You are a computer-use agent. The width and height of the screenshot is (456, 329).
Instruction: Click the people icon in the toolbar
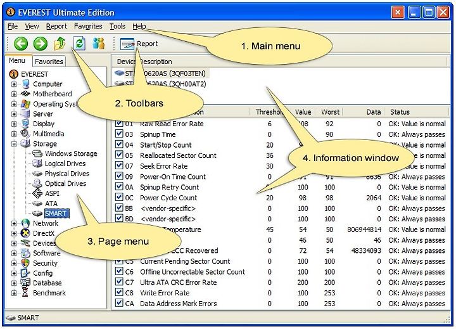pyautogui.click(x=99, y=43)
